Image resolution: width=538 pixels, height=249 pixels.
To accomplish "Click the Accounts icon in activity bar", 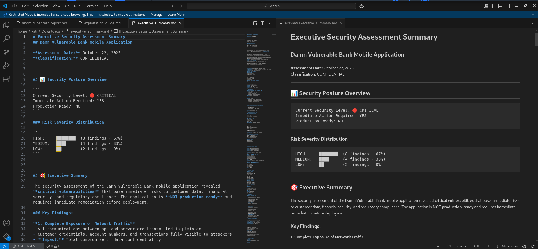I will tap(6, 223).
